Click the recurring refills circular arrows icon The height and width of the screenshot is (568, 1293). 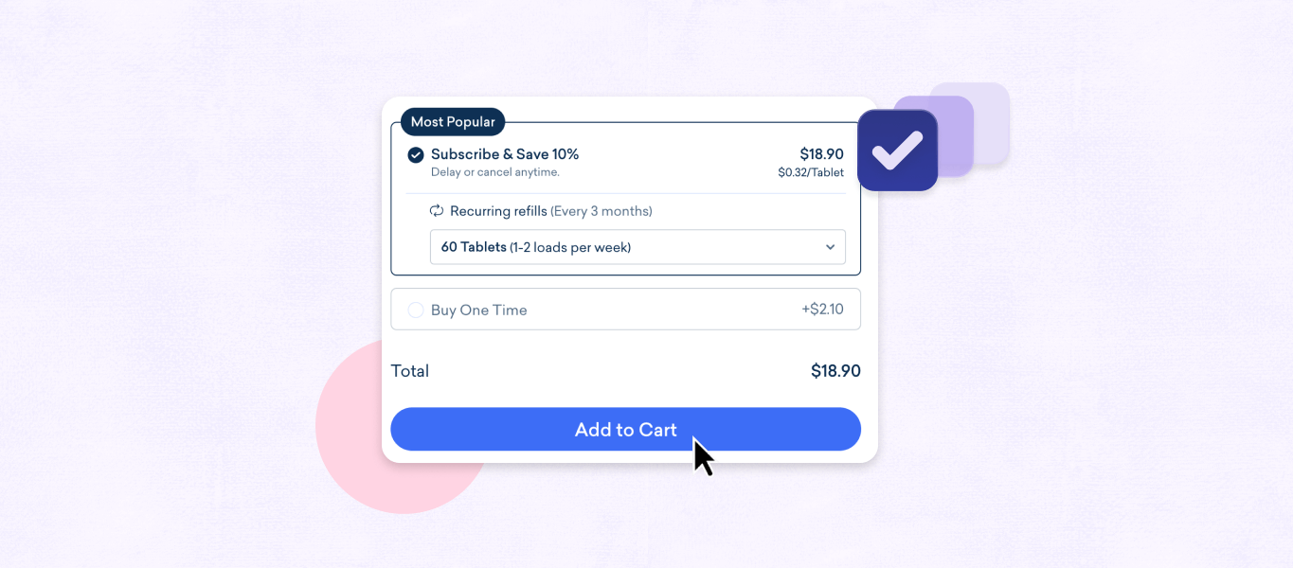click(436, 210)
